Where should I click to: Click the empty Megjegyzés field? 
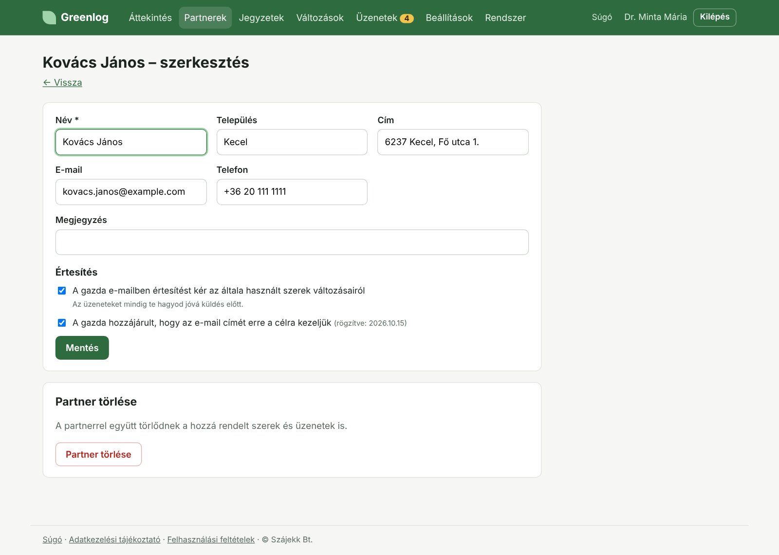point(292,242)
